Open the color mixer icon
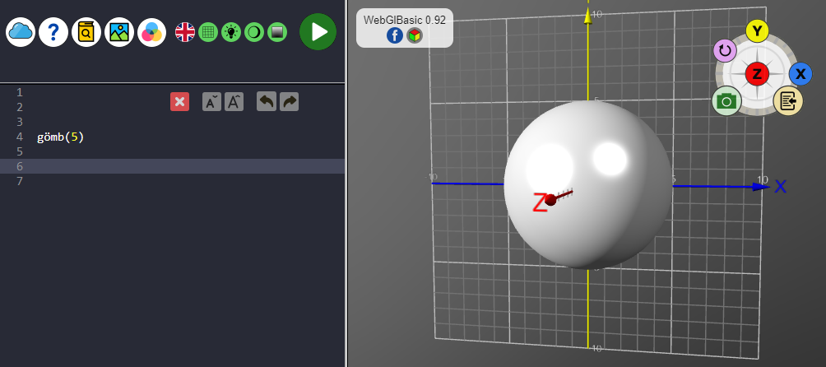Screen dimensions: 826x367 click(x=152, y=32)
